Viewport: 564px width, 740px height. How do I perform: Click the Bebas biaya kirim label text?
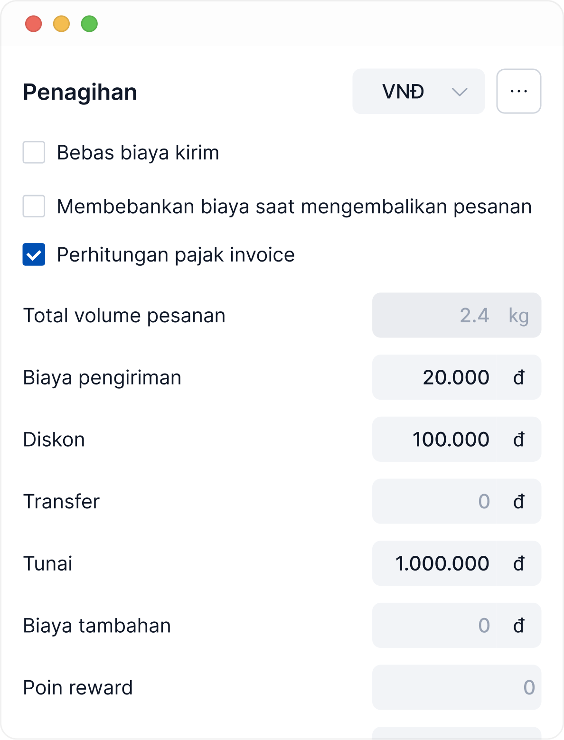(x=138, y=153)
